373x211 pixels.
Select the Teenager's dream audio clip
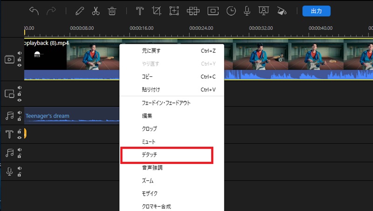72,116
